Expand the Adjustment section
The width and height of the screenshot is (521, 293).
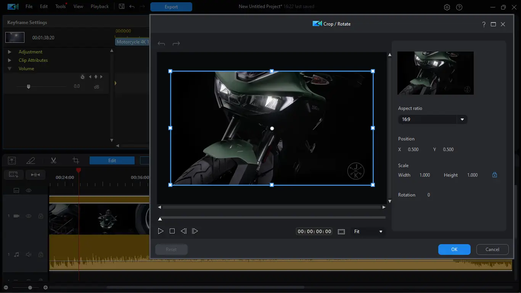[x=10, y=52]
